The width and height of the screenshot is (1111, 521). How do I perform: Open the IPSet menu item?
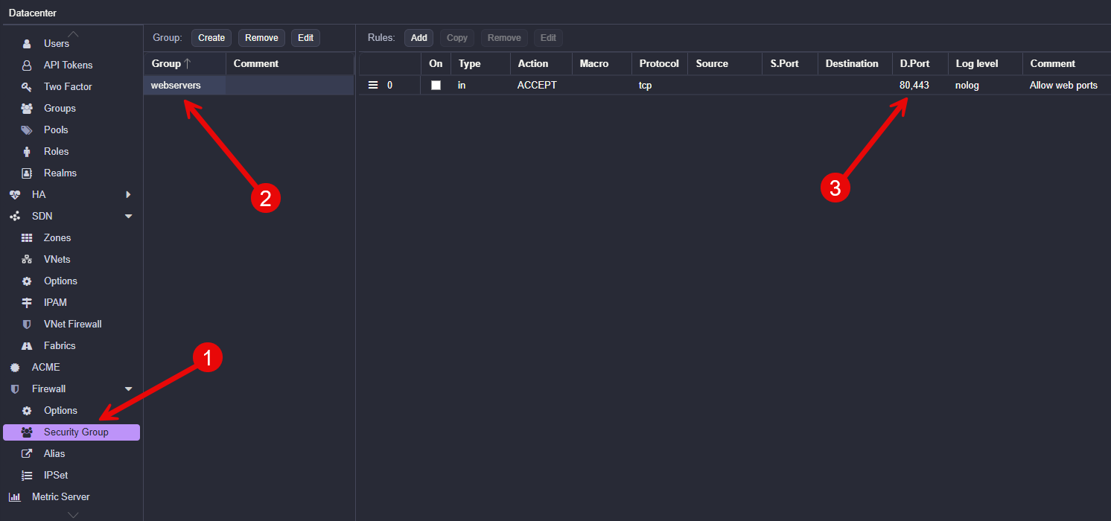click(x=56, y=476)
